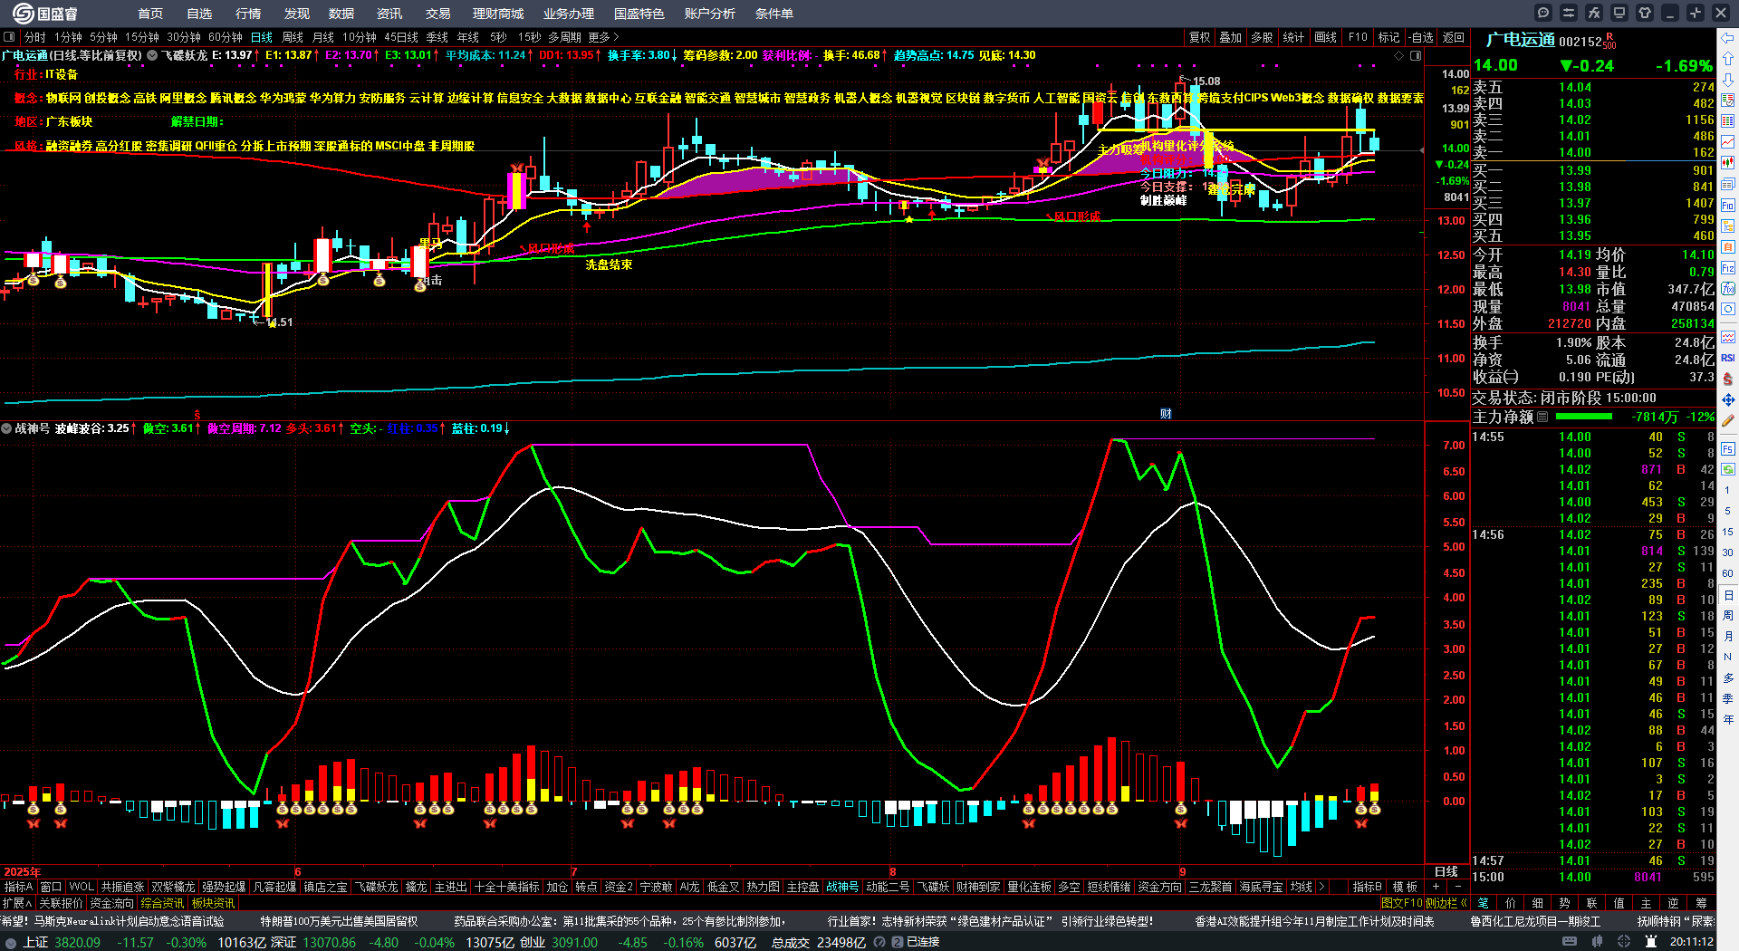Click the RSI indicator icon in the right sidebar
The height and width of the screenshot is (951, 1739).
[x=1728, y=358]
